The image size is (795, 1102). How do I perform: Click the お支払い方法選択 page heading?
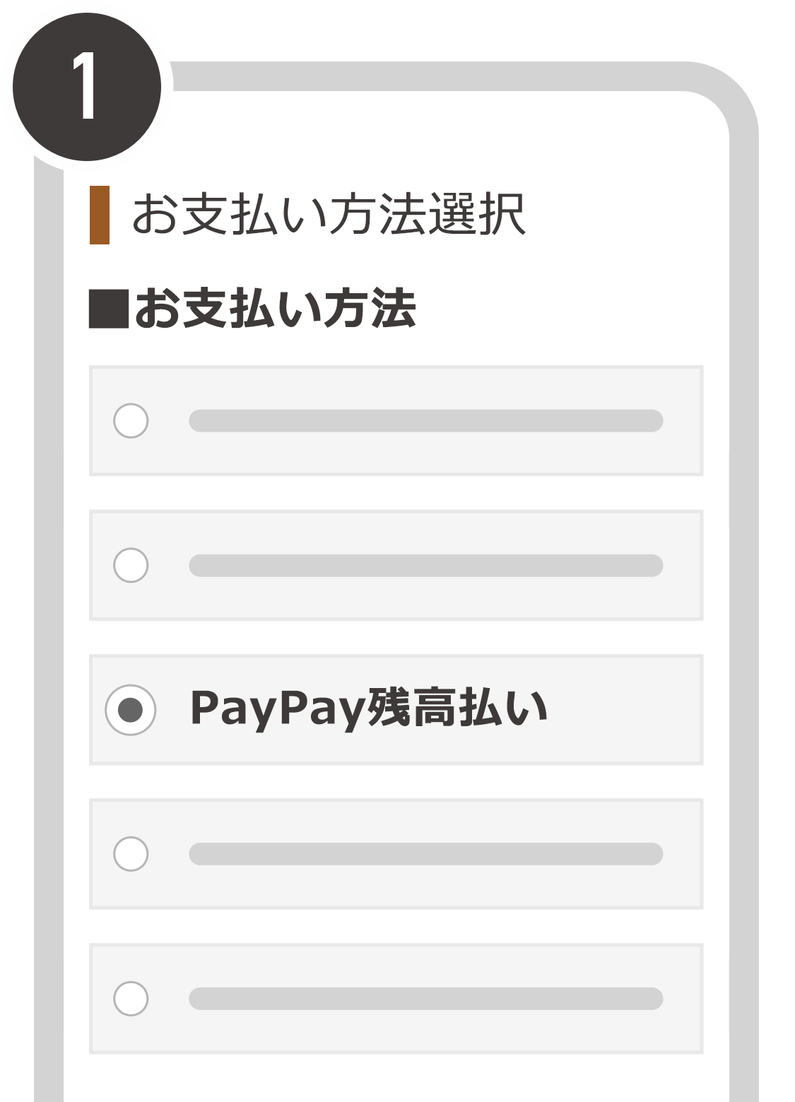coord(329,214)
